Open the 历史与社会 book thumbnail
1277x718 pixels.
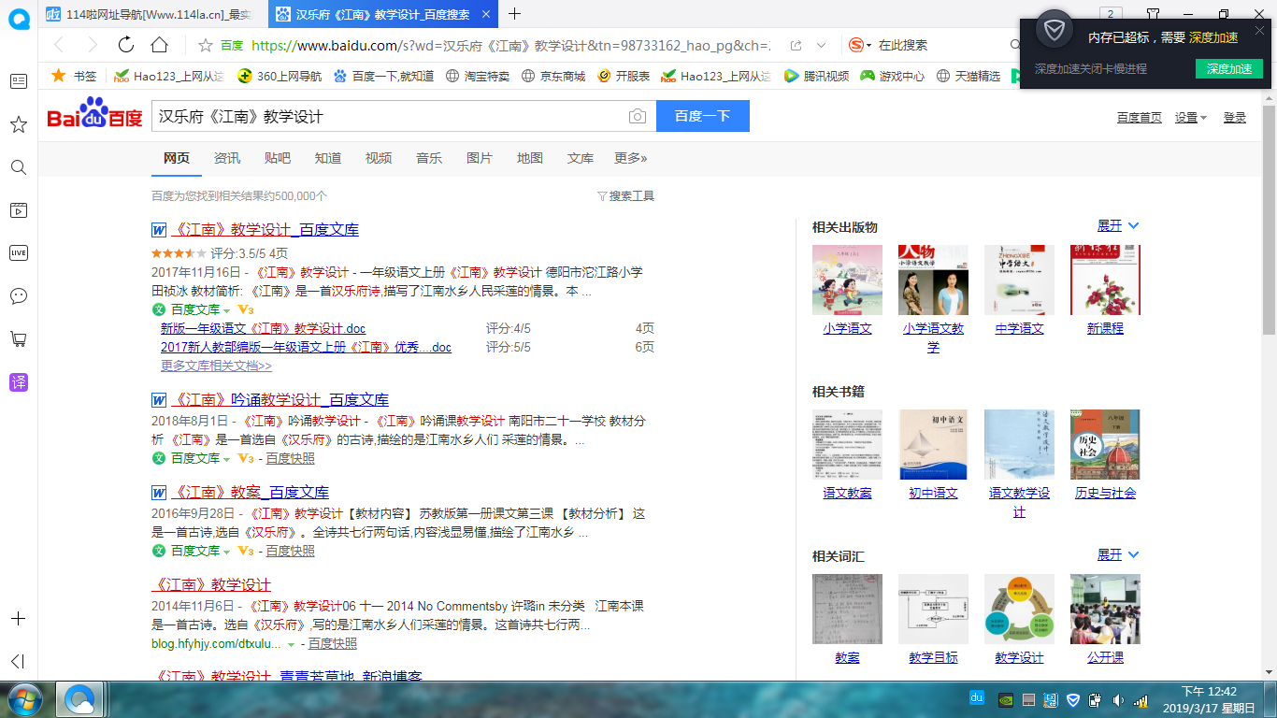1105,444
